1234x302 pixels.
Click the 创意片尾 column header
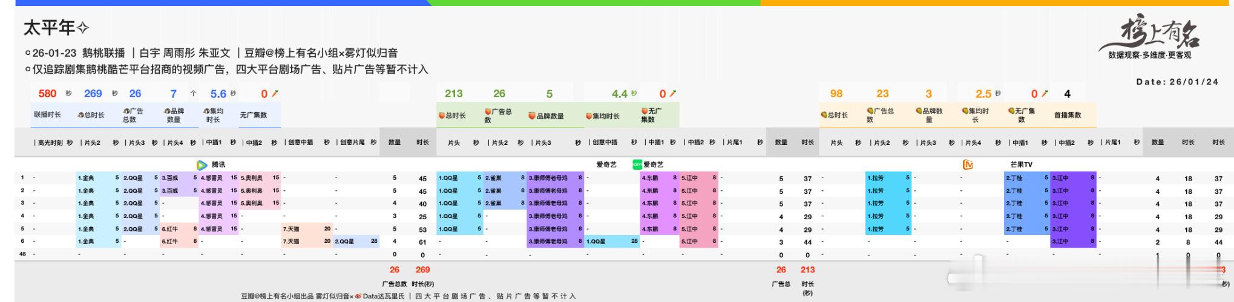351,143
